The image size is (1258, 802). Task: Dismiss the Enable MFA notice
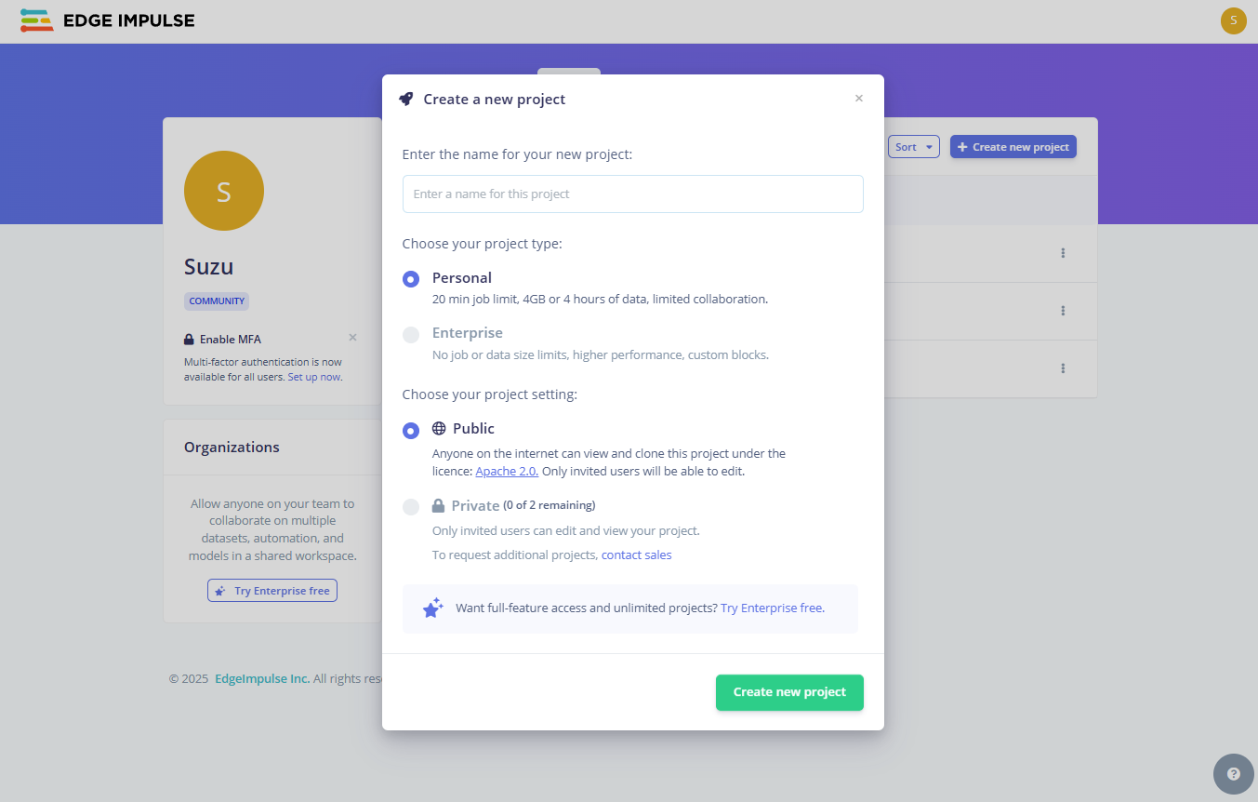coord(352,338)
